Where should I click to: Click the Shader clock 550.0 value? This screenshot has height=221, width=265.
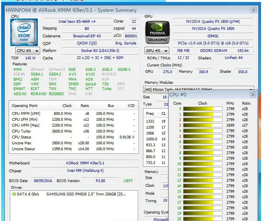click(x=243, y=72)
